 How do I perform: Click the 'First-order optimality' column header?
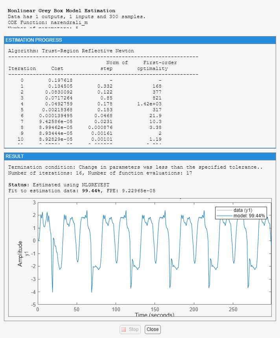tap(157, 66)
